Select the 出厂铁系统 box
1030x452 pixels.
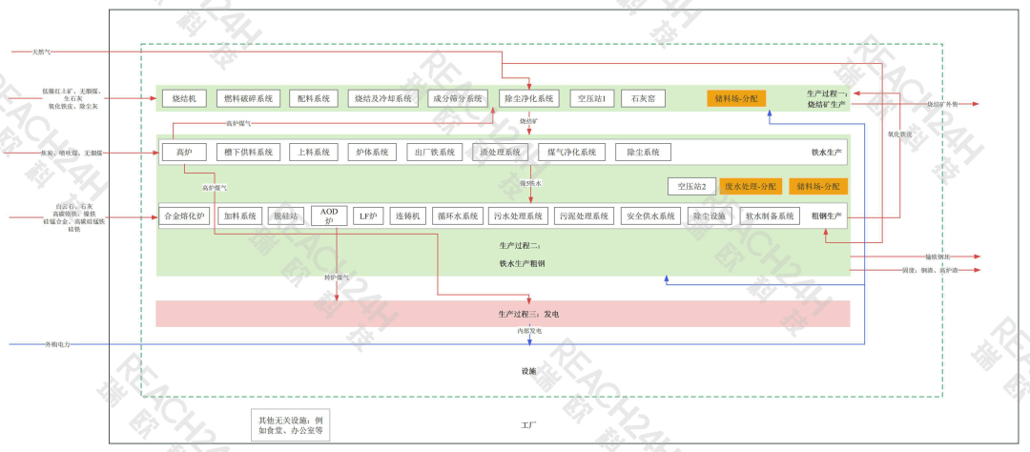click(x=435, y=152)
